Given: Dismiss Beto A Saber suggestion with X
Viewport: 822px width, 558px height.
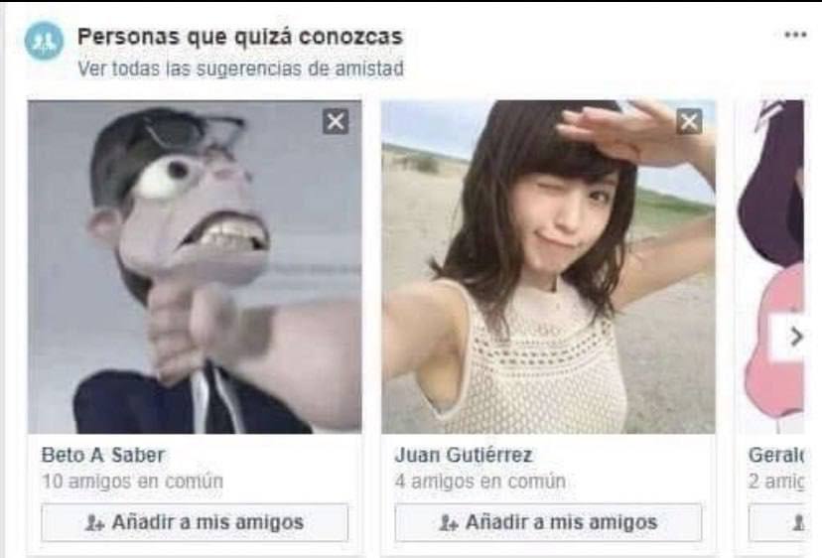Looking at the screenshot, I should [336, 122].
